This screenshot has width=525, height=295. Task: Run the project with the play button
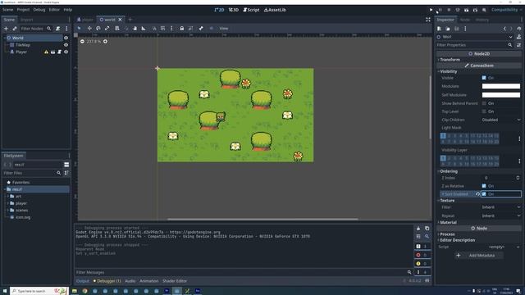[431, 10]
